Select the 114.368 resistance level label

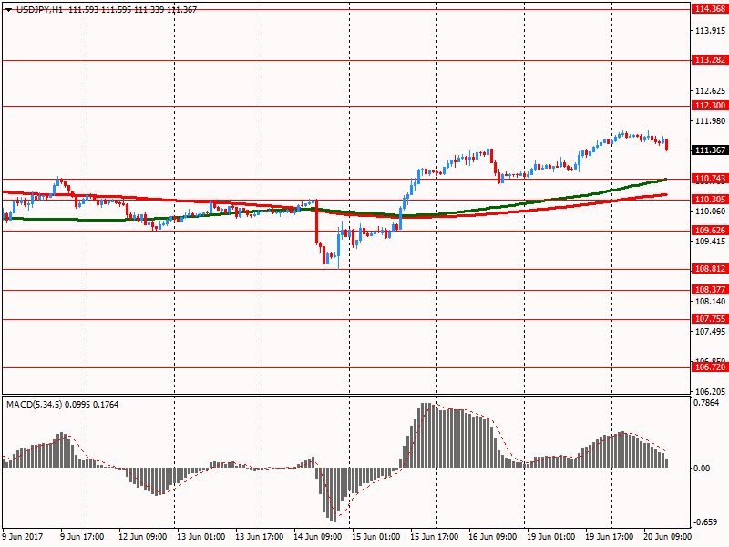pyautogui.click(x=710, y=9)
